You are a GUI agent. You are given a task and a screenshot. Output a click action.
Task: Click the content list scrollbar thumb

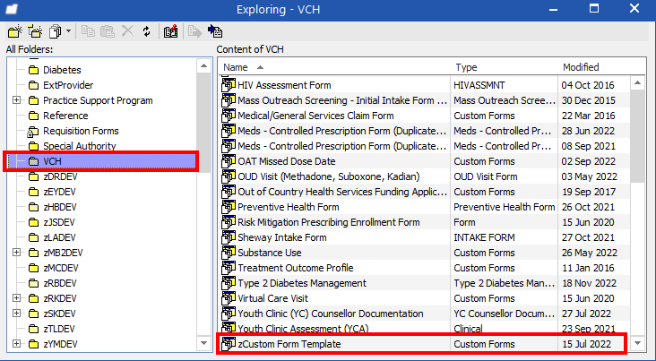pyautogui.click(x=637, y=136)
